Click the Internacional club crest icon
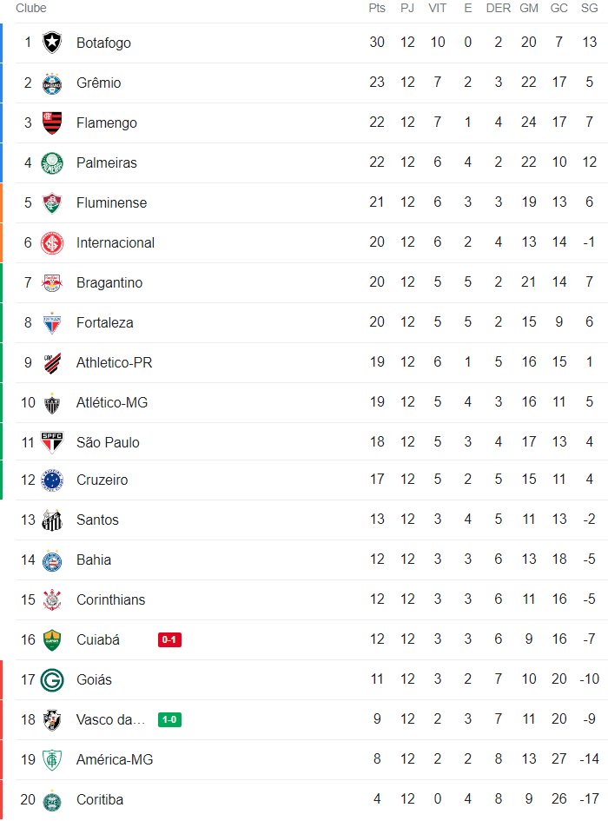 pyautogui.click(x=52, y=242)
